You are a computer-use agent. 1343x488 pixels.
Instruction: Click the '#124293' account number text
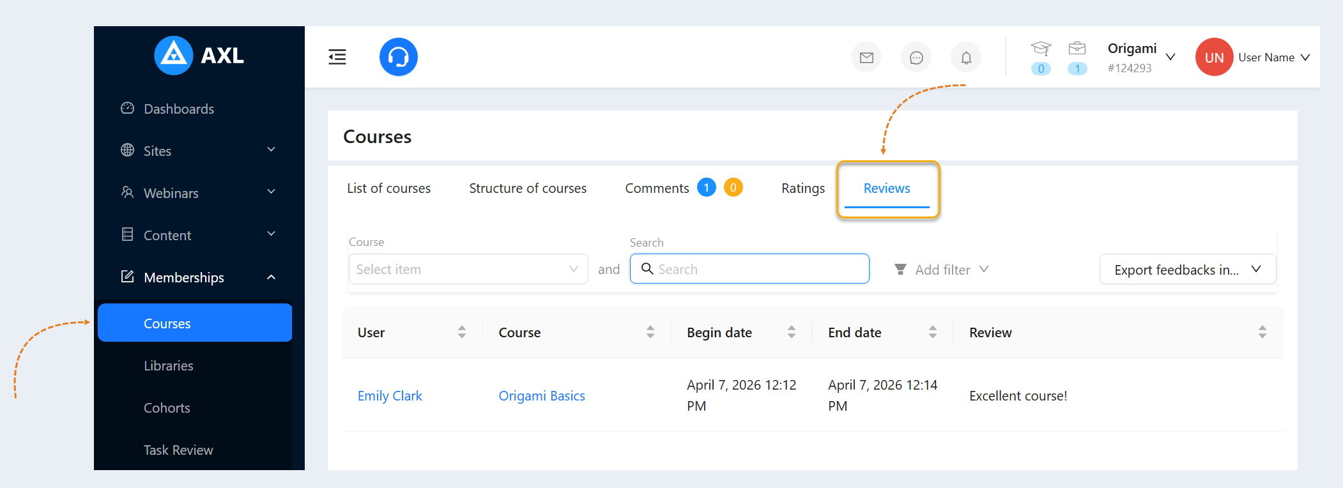click(1130, 68)
